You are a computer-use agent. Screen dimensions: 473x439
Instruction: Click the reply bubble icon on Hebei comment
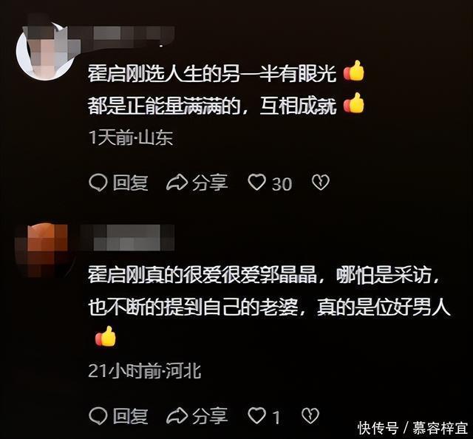click(x=98, y=416)
